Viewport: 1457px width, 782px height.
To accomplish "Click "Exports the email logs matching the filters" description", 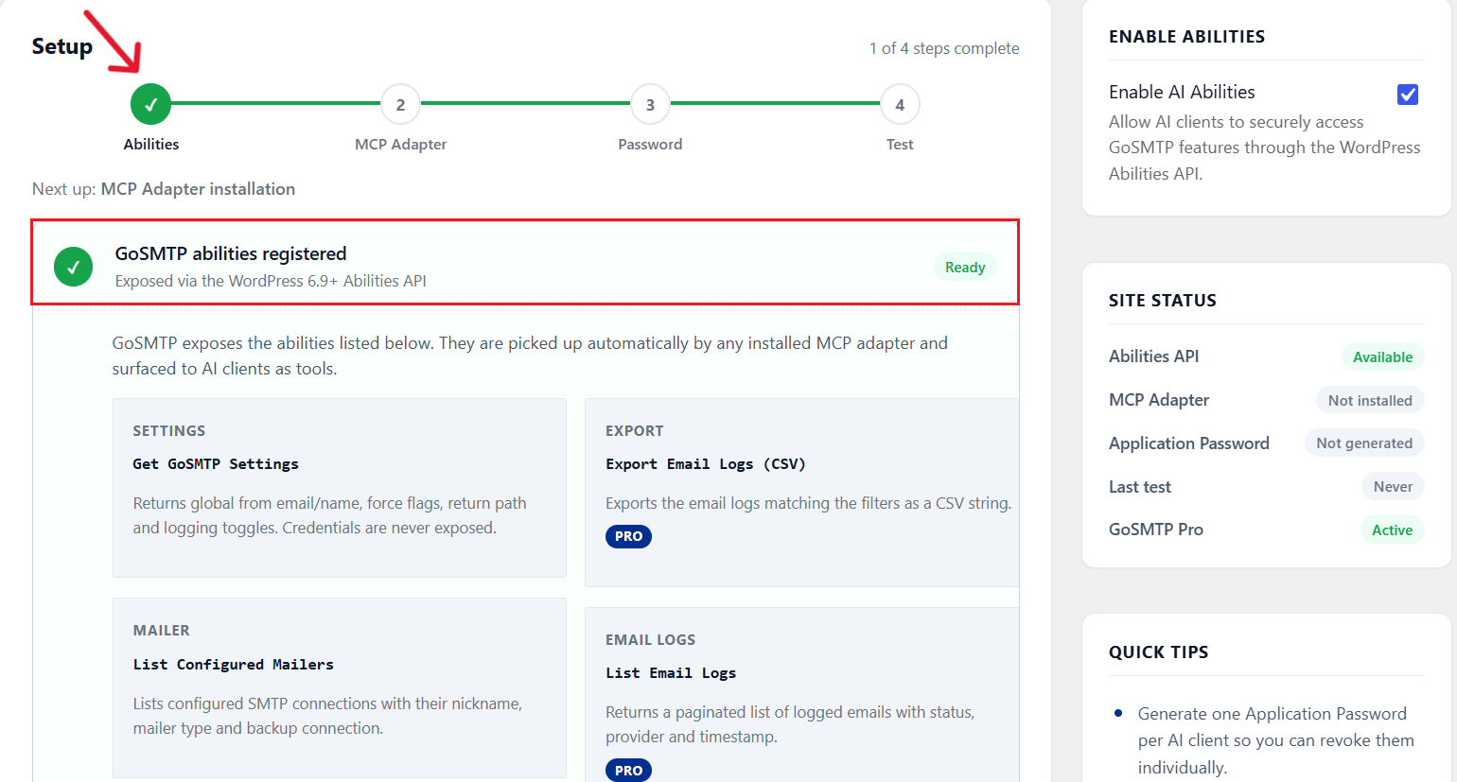I will pos(809,503).
